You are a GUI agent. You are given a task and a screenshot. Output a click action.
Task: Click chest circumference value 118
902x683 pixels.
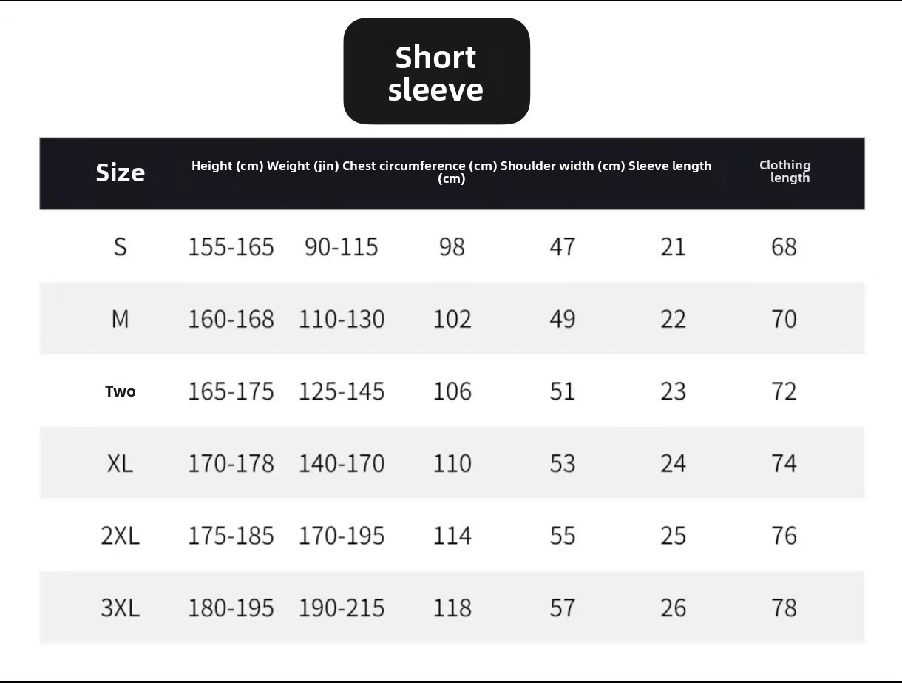click(x=452, y=608)
